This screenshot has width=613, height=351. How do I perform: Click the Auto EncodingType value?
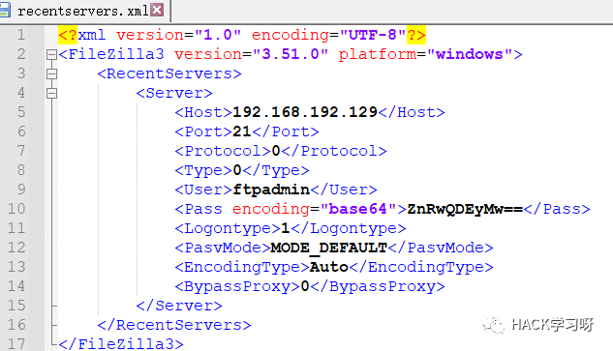pyautogui.click(x=329, y=267)
